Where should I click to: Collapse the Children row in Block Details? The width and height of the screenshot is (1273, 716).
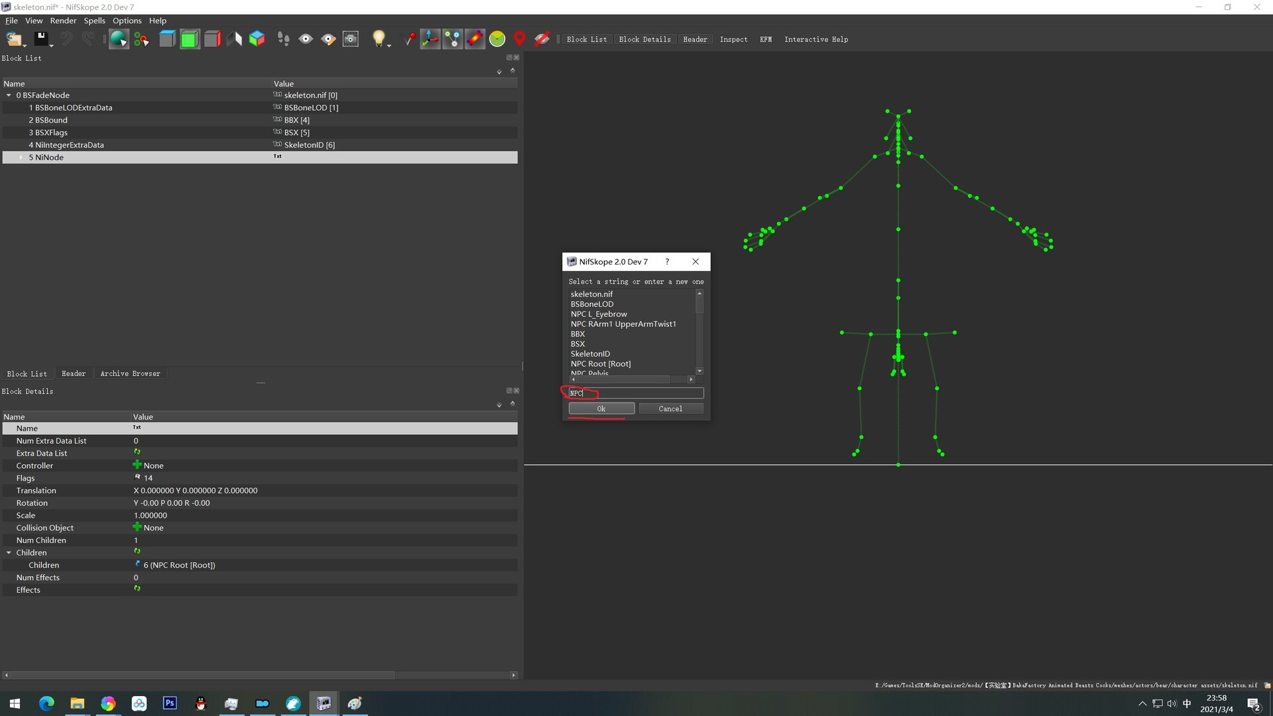coord(9,553)
